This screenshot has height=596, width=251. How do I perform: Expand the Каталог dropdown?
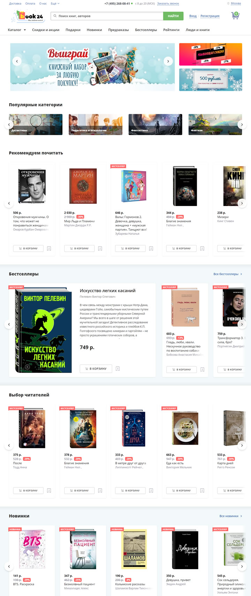pos(17,30)
